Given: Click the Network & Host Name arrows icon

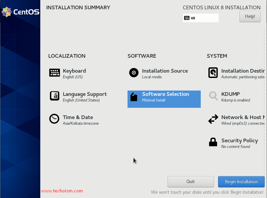Looking at the screenshot, I should click(x=213, y=119).
